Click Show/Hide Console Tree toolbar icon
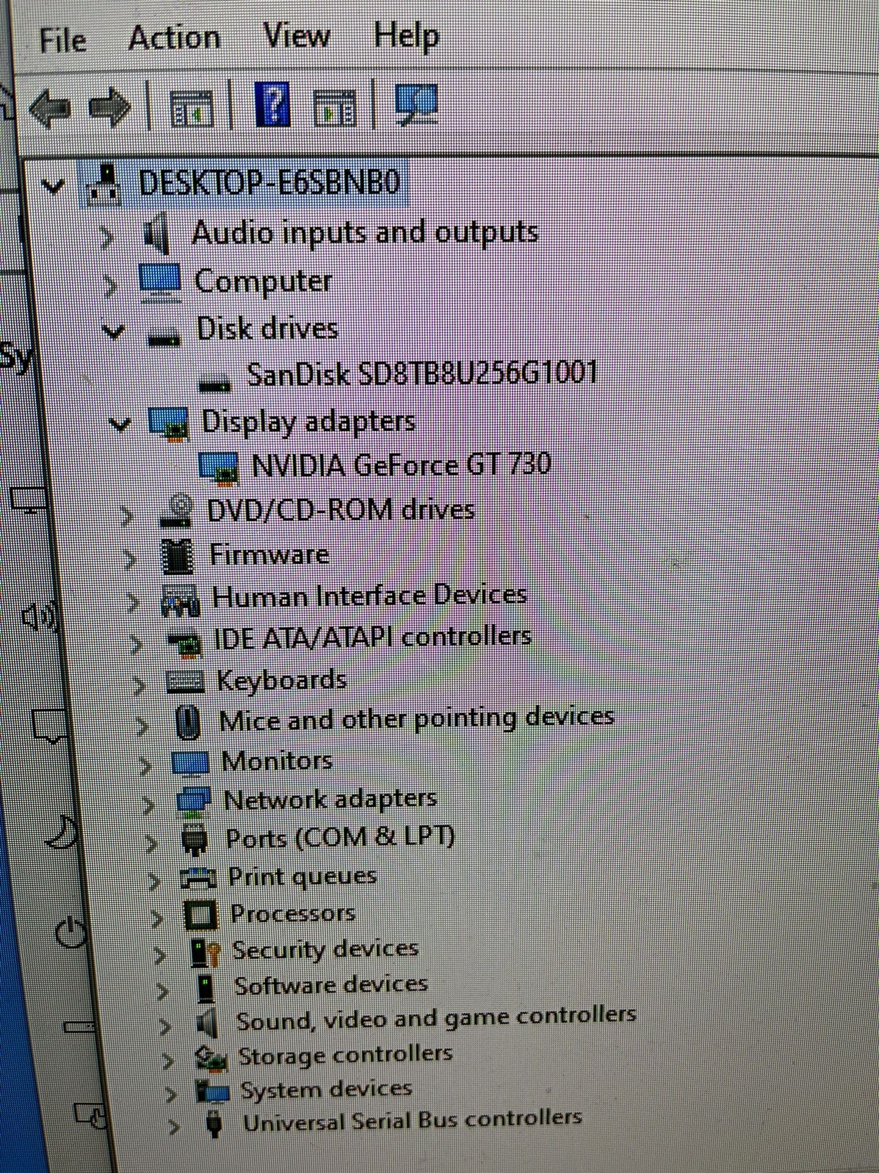 click(x=191, y=108)
